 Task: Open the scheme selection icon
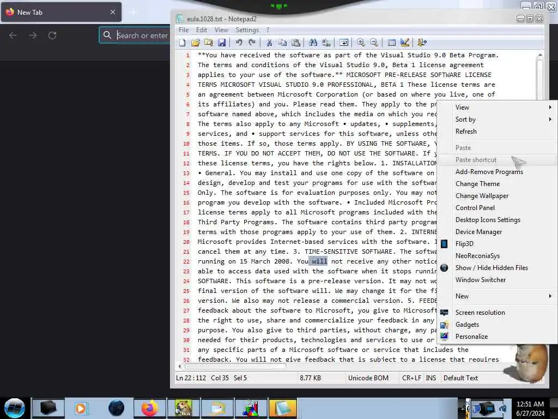coord(391,43)
